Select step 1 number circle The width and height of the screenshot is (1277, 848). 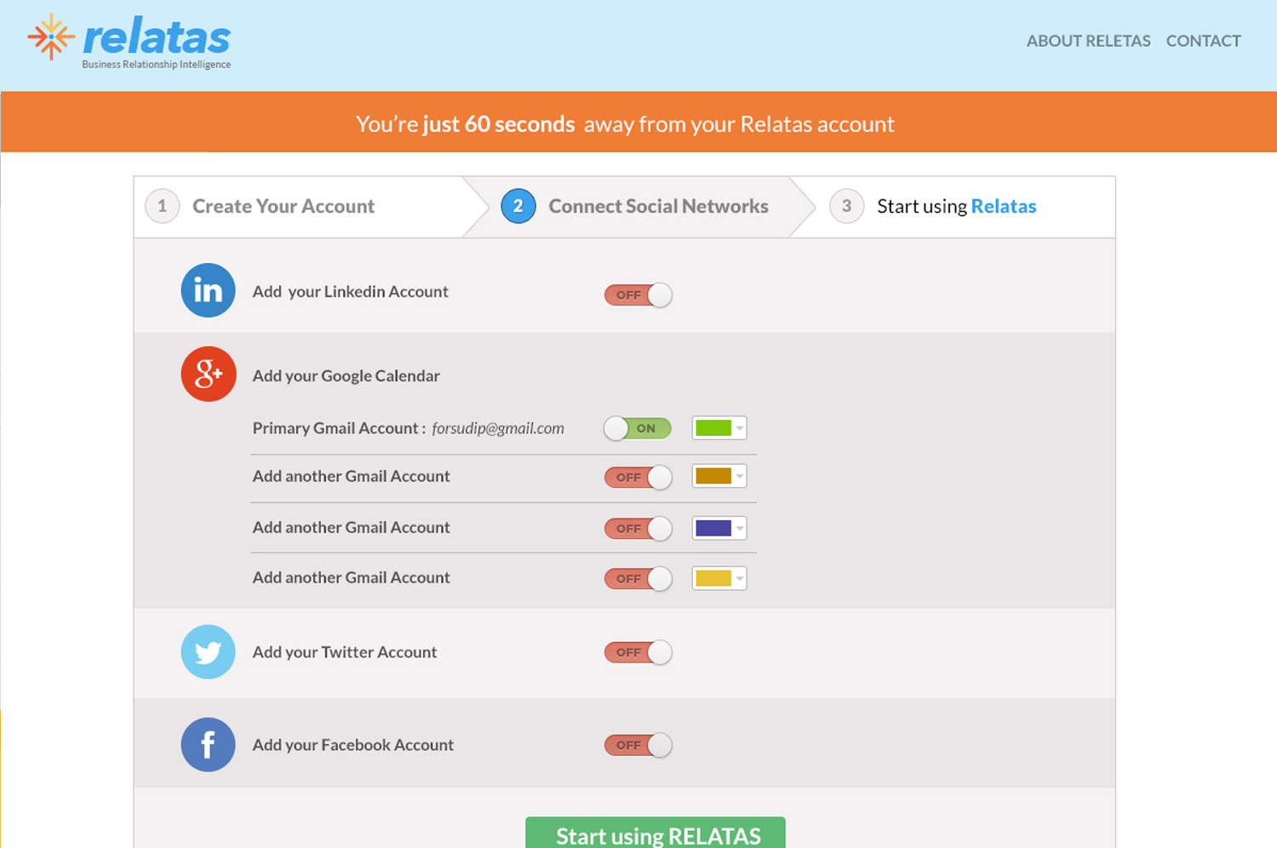162,206
